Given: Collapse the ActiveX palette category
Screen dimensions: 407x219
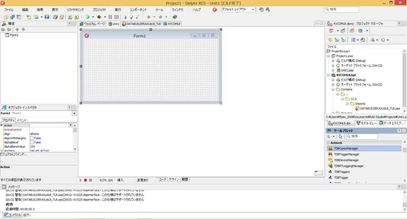Looking at the screenshot, I should [329, 143].
